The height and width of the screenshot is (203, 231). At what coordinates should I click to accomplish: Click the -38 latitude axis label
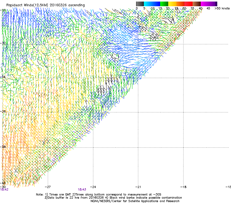pyautogui.click(x=3, y=147)
